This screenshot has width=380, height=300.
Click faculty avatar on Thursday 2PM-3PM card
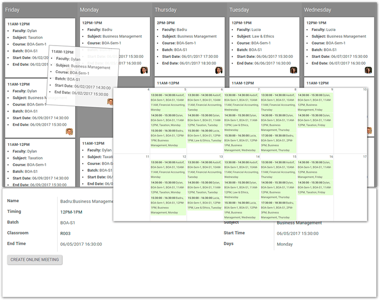point(218,70)
